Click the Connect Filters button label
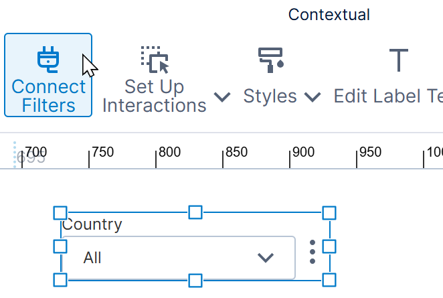The image size is (443, 298). [48, 96]
